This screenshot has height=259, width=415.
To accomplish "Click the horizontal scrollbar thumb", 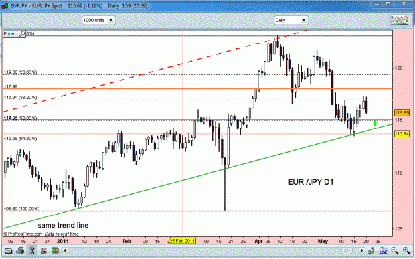I will [347, 250].
